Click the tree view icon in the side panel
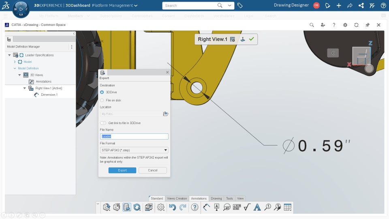389x219 pixels. (x=9, y=39)
